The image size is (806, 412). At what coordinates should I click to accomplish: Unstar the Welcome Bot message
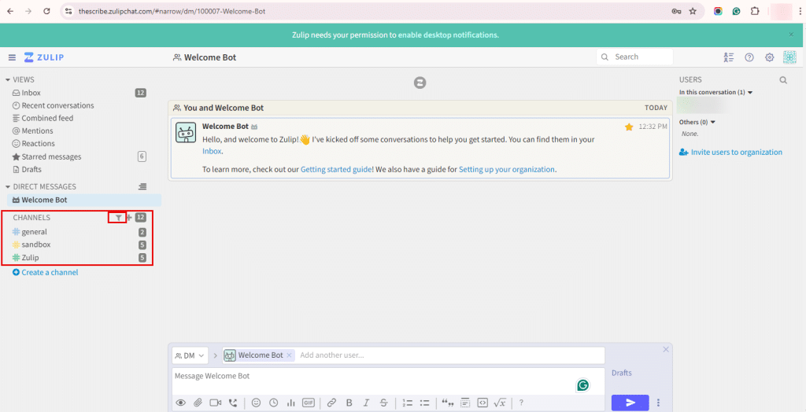pyautogui.click(x=629, y=127)
